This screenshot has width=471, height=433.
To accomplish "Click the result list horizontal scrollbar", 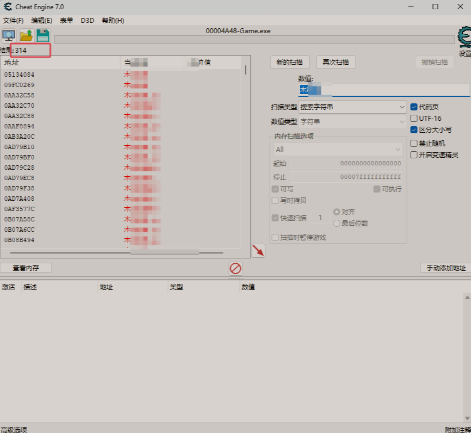I will pos(116,253).
